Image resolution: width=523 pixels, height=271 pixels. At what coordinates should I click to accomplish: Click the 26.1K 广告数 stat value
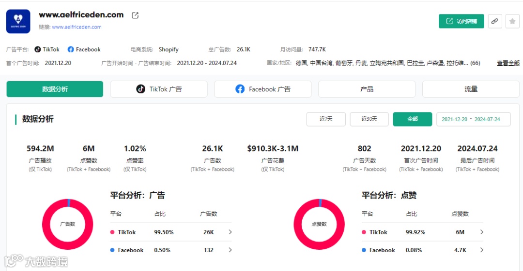tap(213, 148)
